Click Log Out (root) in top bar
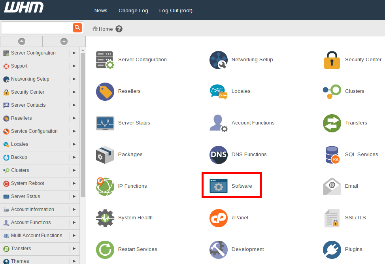 (x=176, y=11)
